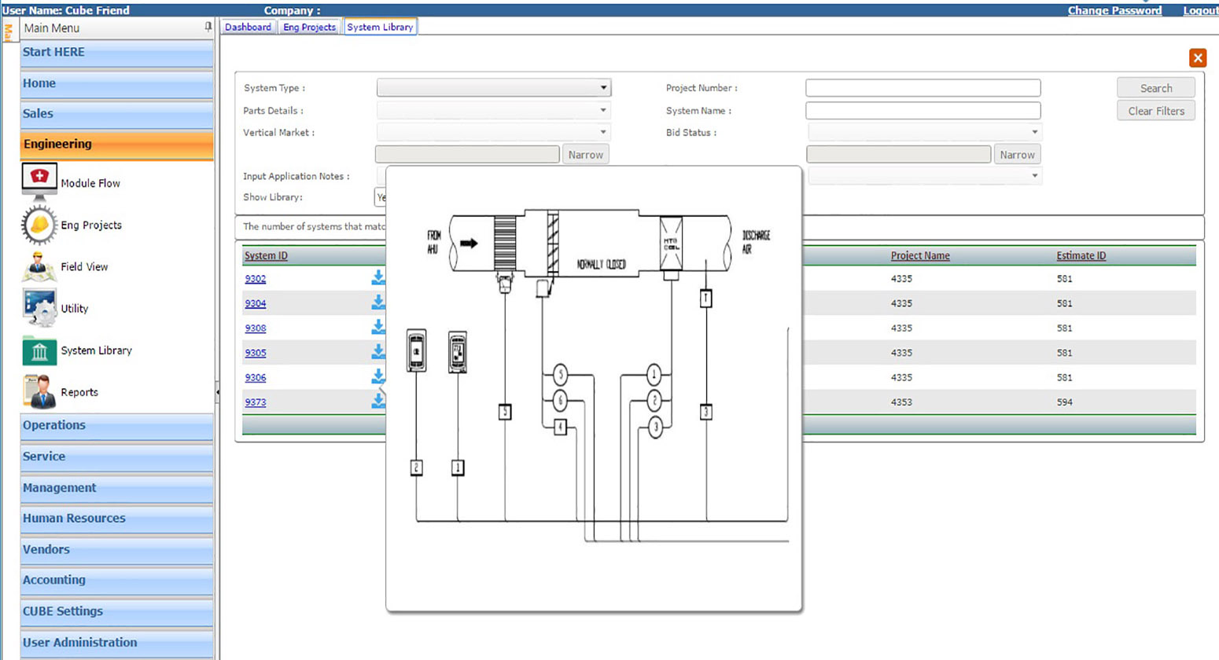Open System Library building icon
Image resolution: width=1219 pixels, height=660 pixels.
[39, 350]
